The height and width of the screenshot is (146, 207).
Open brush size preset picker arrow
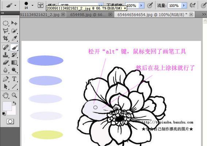32,5
